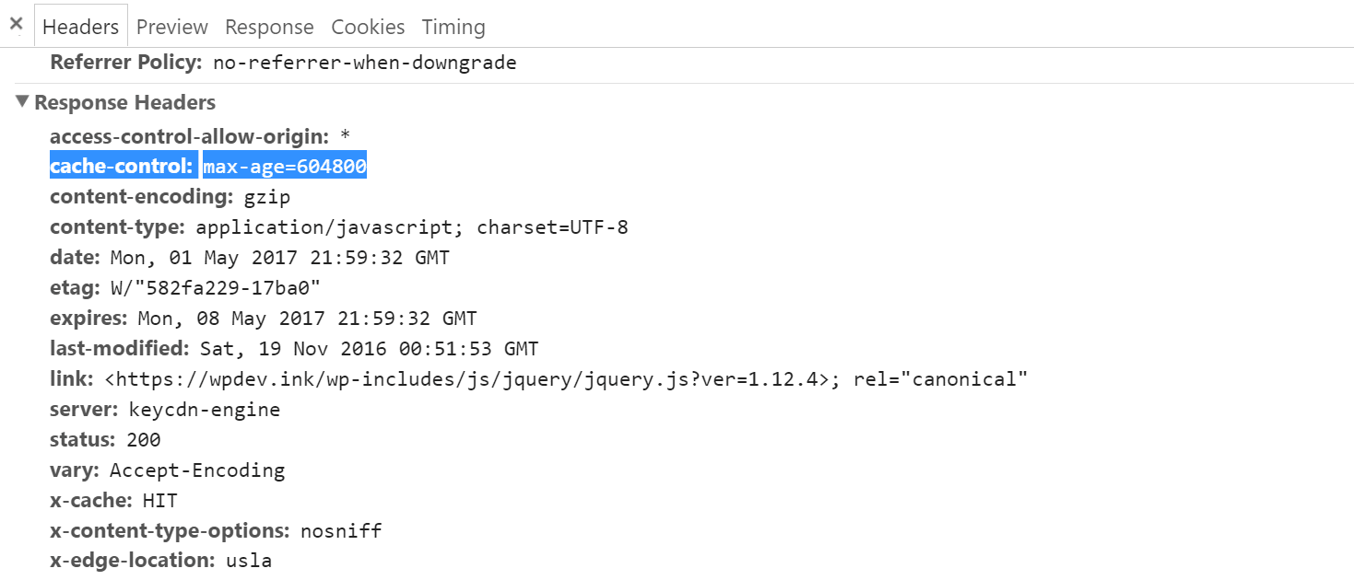Click the content-encoding gzip value

tap(265, 196)
